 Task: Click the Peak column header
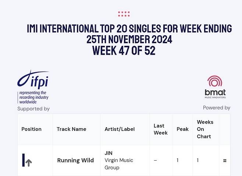(182, 129)
